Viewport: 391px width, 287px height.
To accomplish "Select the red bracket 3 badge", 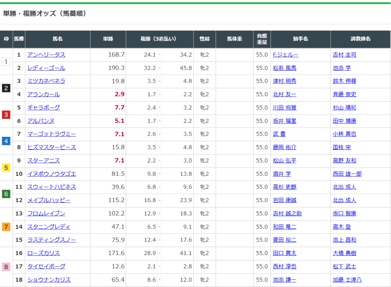I will point(6,114).
